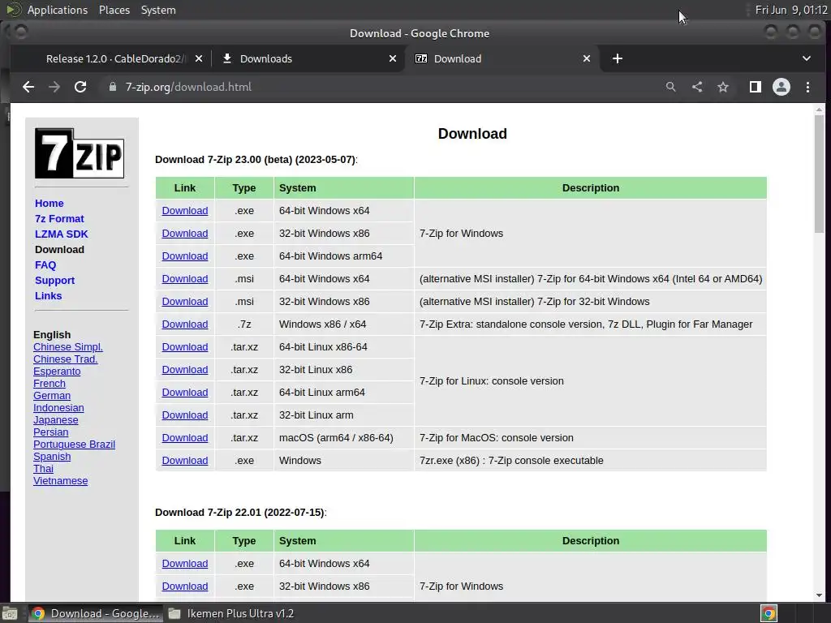Download .tar.xz for 64-bit Linux arm64
This screenshot has width=831, height=623.
pyautogui.click(x=185, y=393)
